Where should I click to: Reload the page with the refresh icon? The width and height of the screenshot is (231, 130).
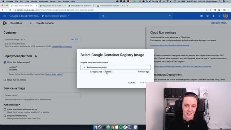(10, 10)
